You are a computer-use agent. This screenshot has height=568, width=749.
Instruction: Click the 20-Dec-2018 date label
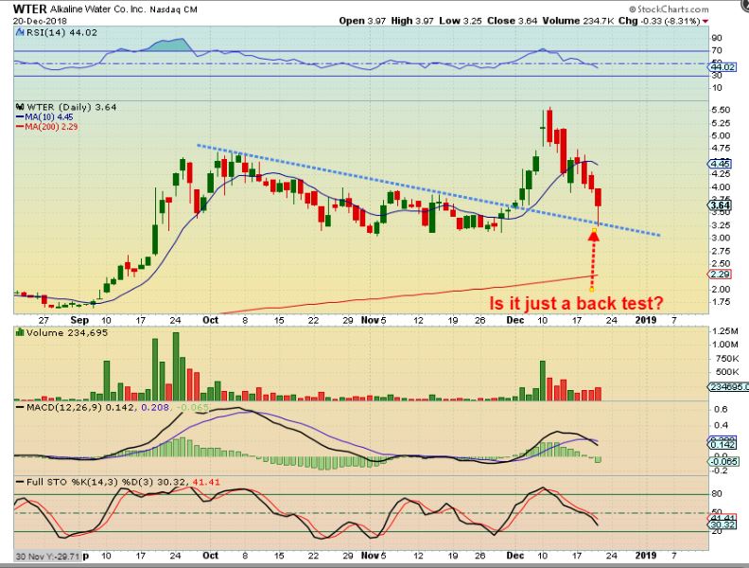click(40, 21)
